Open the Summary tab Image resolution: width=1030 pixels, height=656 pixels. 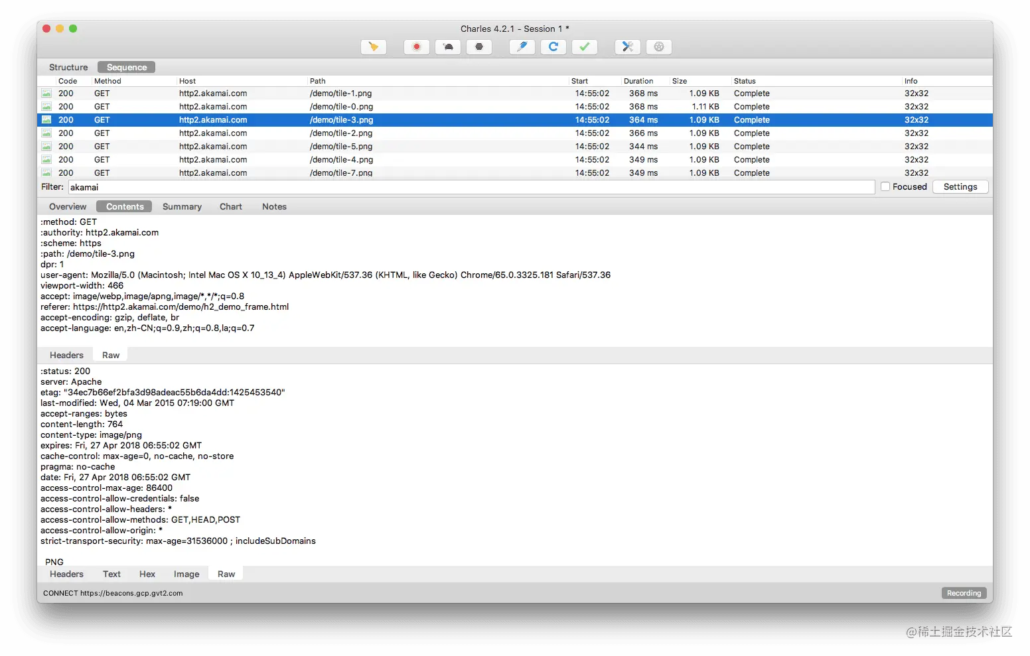(182, 207)
